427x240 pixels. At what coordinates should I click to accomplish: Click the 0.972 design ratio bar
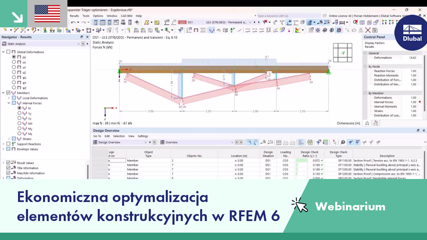tap(302, 160)
